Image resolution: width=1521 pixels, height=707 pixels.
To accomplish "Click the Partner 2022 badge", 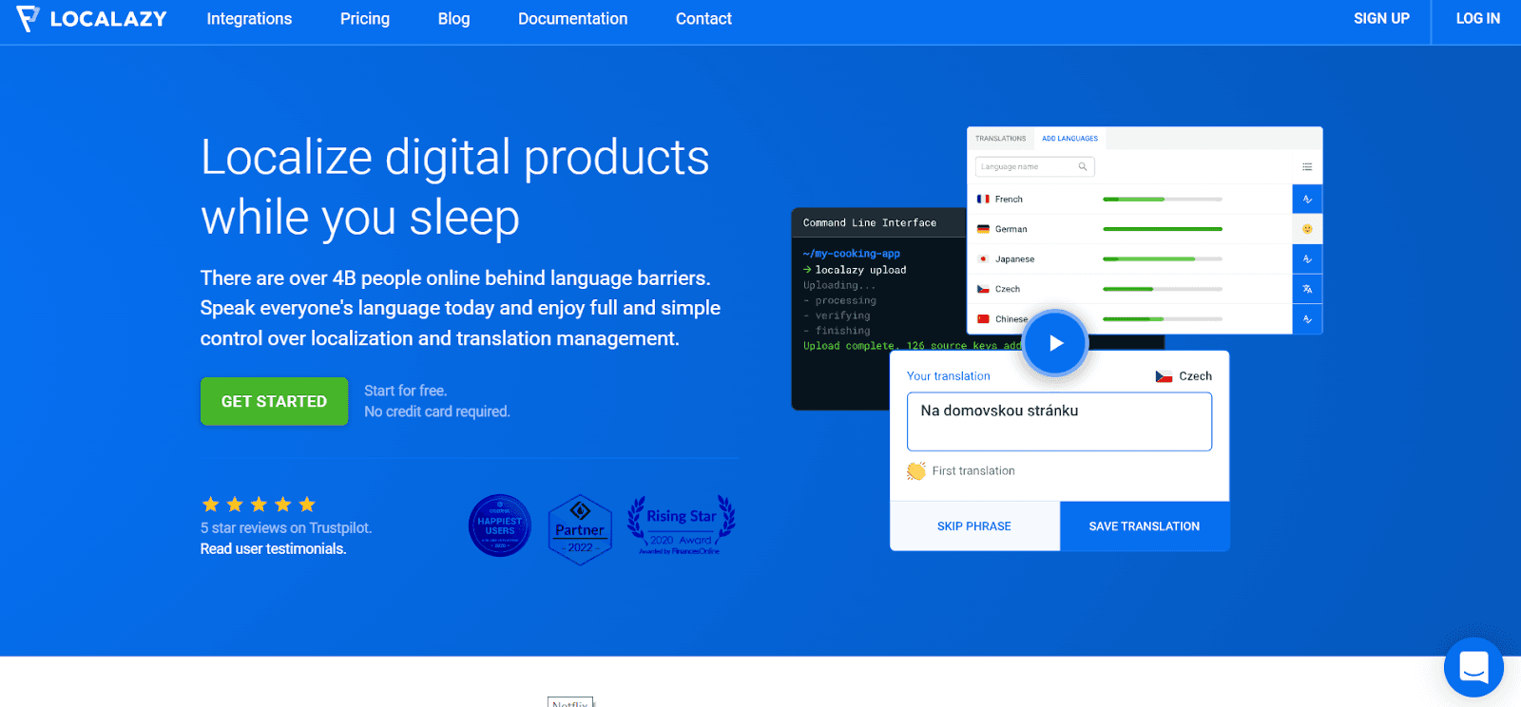I will (x=580, y=529).
